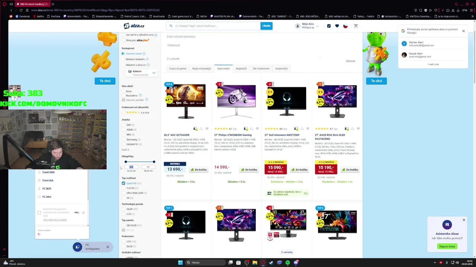Open Alzee assistant chat icon
This screenshot has height=267, width=476.
tap(447, 224)
